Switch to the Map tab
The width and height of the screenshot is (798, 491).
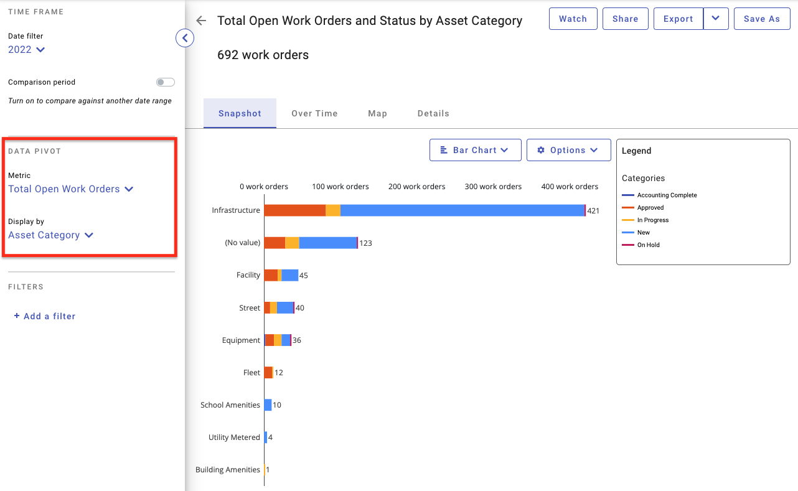[377, 113]
